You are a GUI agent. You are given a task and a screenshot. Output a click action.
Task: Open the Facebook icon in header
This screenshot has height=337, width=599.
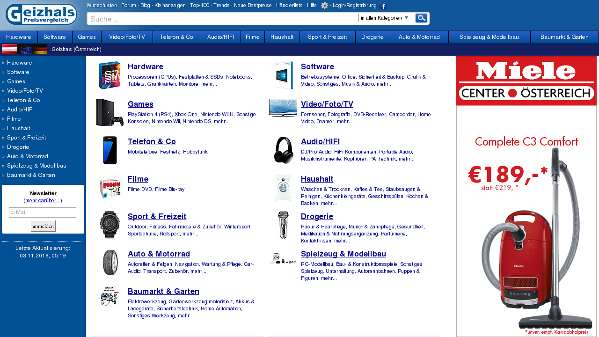tap(383, 6)
